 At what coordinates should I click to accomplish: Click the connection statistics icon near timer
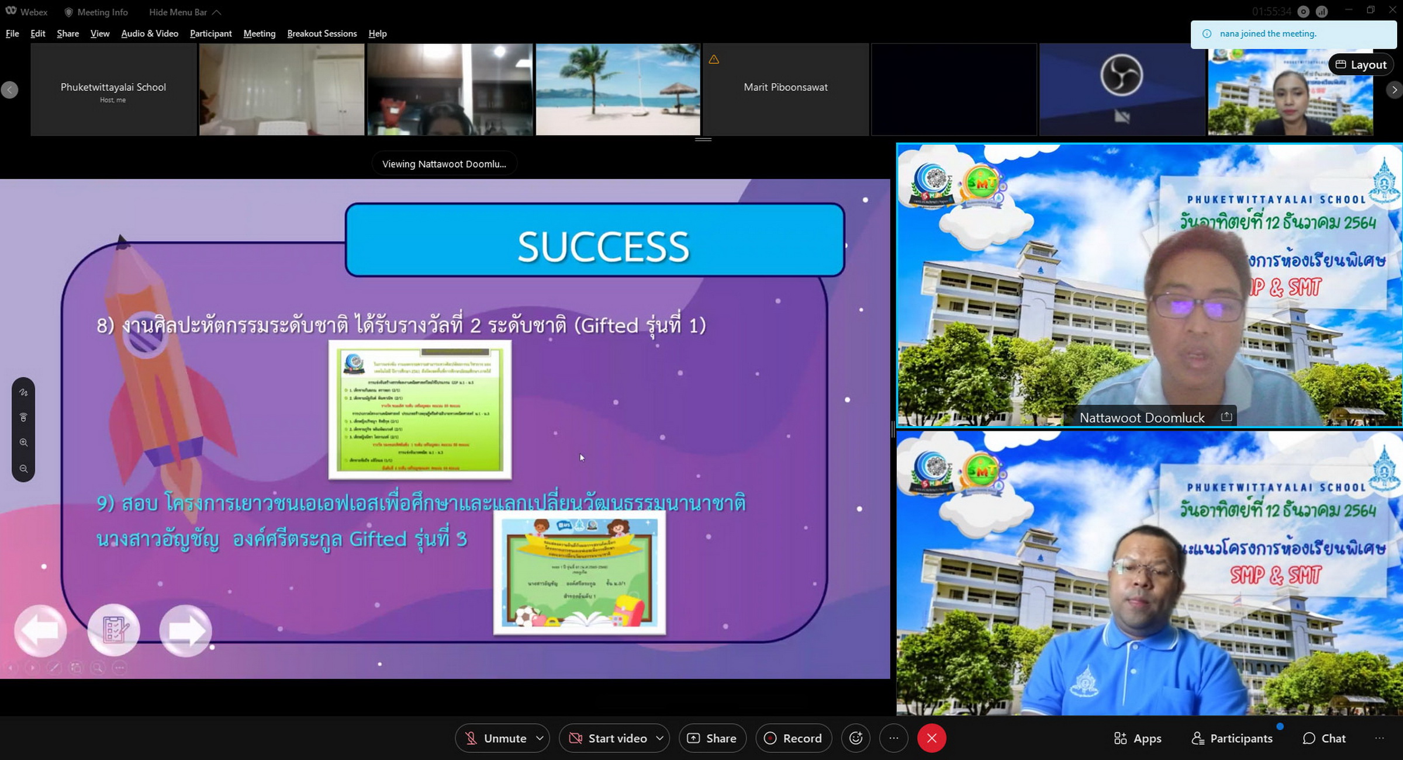tap(1322, 12)
